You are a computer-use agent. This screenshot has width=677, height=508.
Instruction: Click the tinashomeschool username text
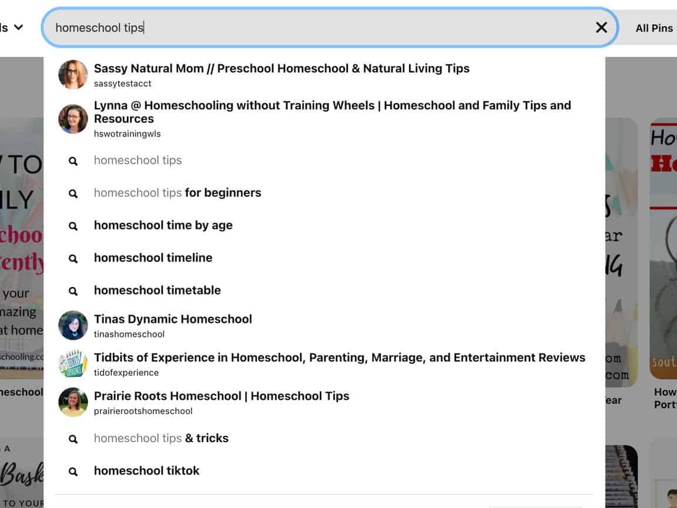(x=129, y=335)
